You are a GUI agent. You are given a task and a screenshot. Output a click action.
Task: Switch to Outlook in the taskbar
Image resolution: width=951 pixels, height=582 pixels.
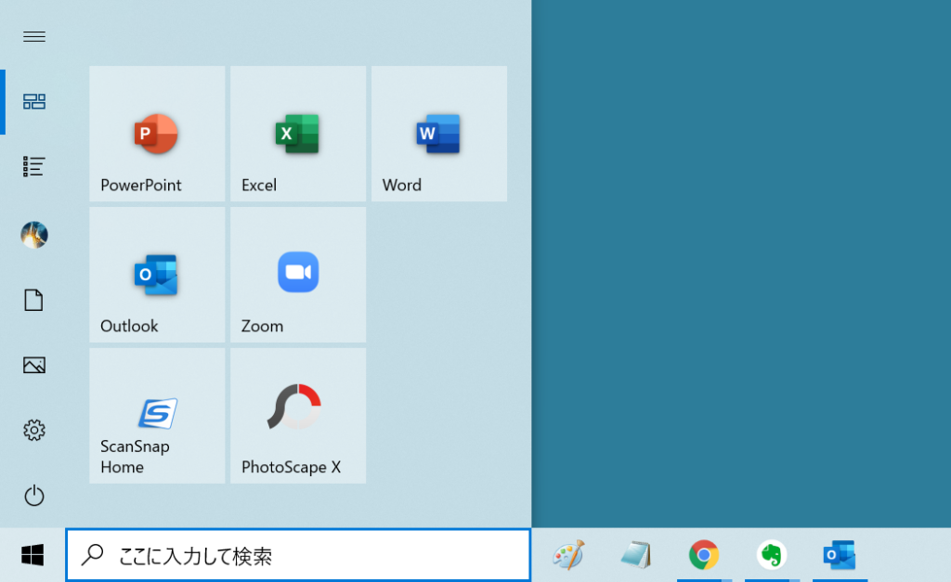840,555
